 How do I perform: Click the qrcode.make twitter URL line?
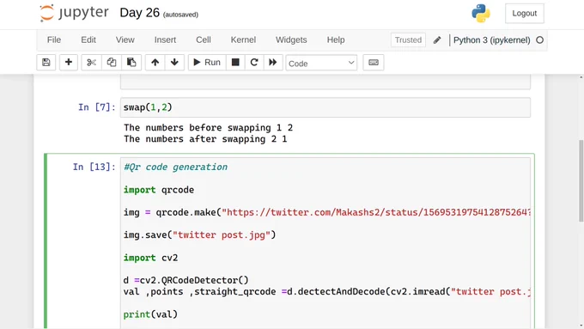pos(327,212)
